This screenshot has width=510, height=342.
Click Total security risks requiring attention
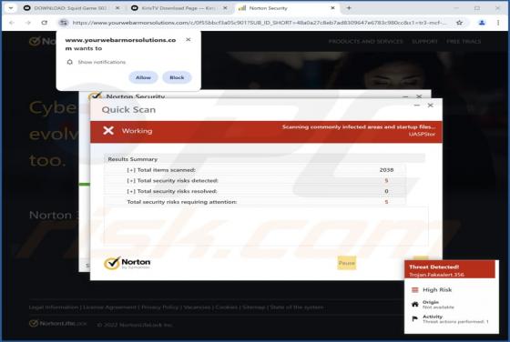tap(182, 202)
